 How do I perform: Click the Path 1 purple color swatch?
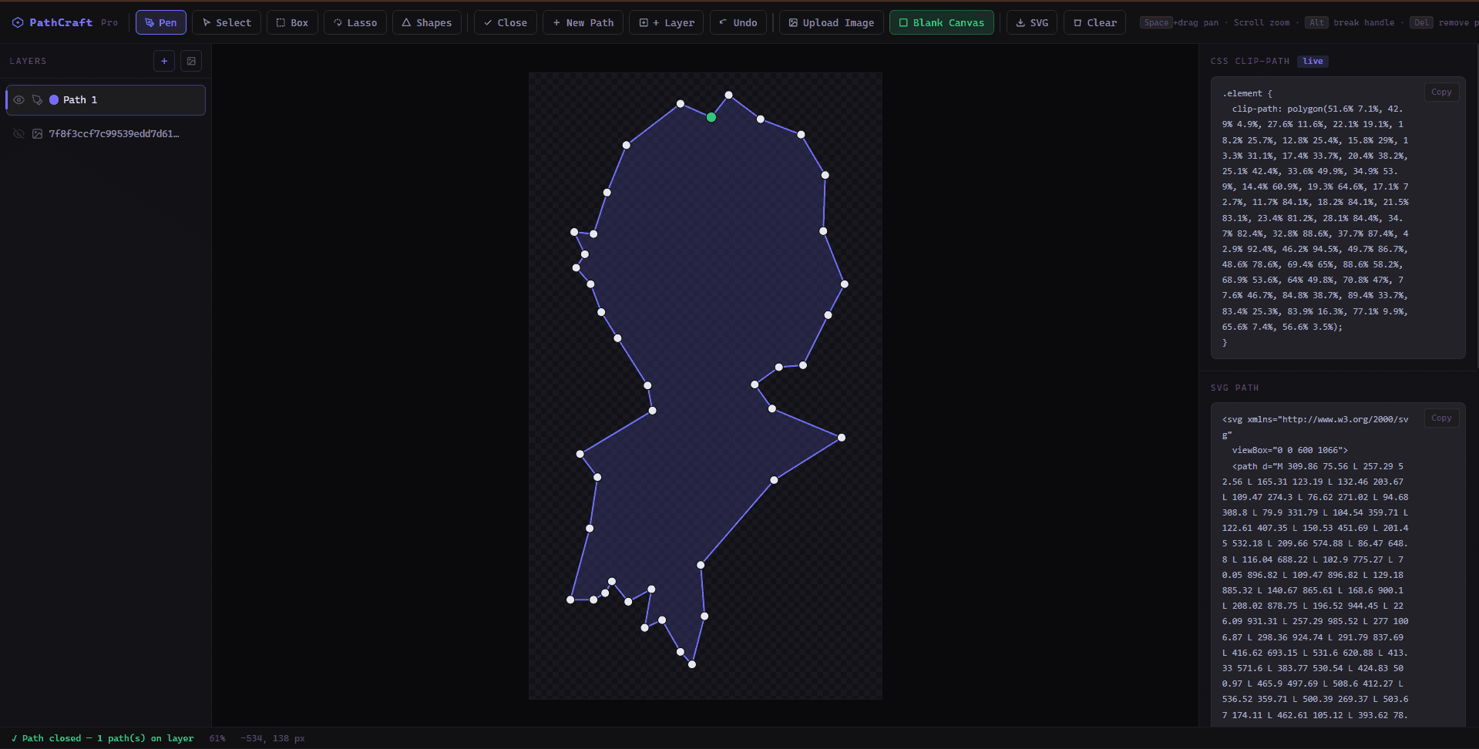click(54, 100)
